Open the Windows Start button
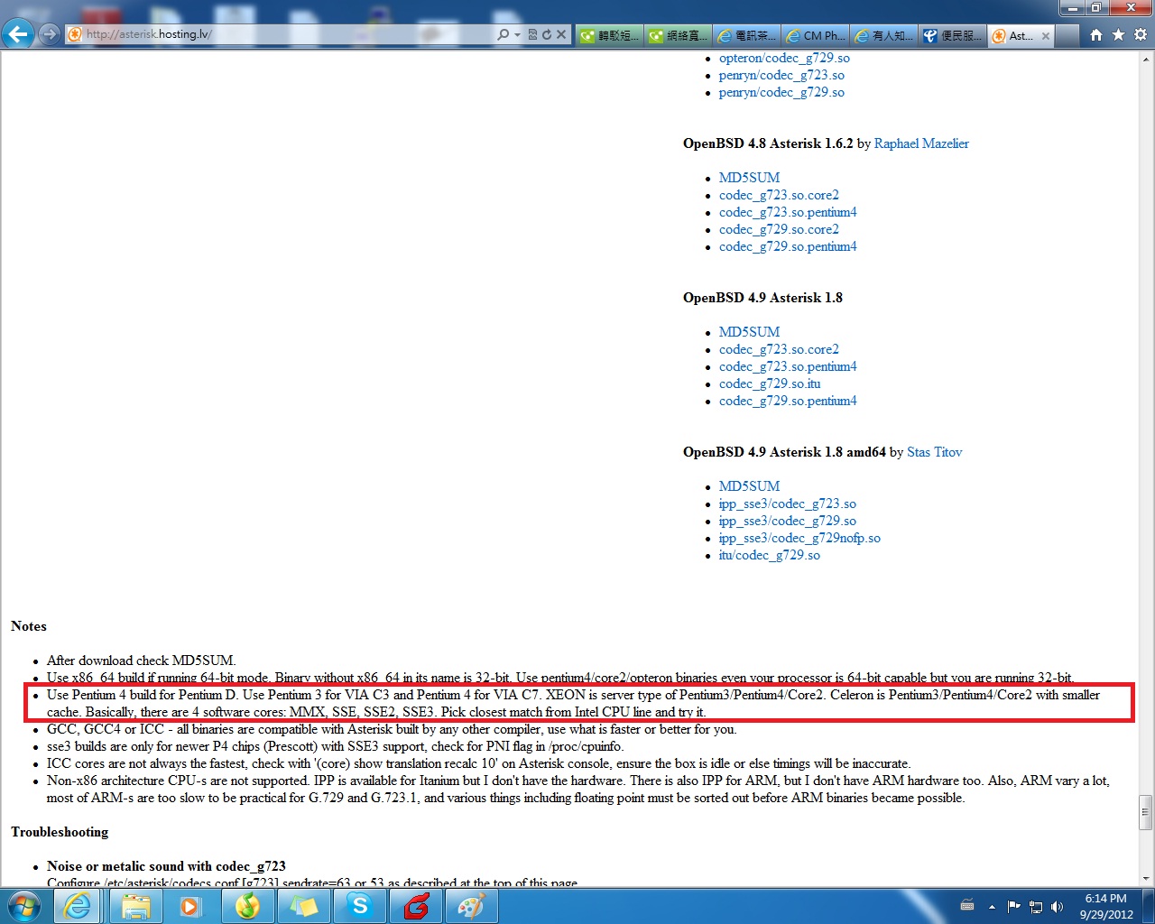Screen dimensions: 1155x924 [x=24, y=906]
